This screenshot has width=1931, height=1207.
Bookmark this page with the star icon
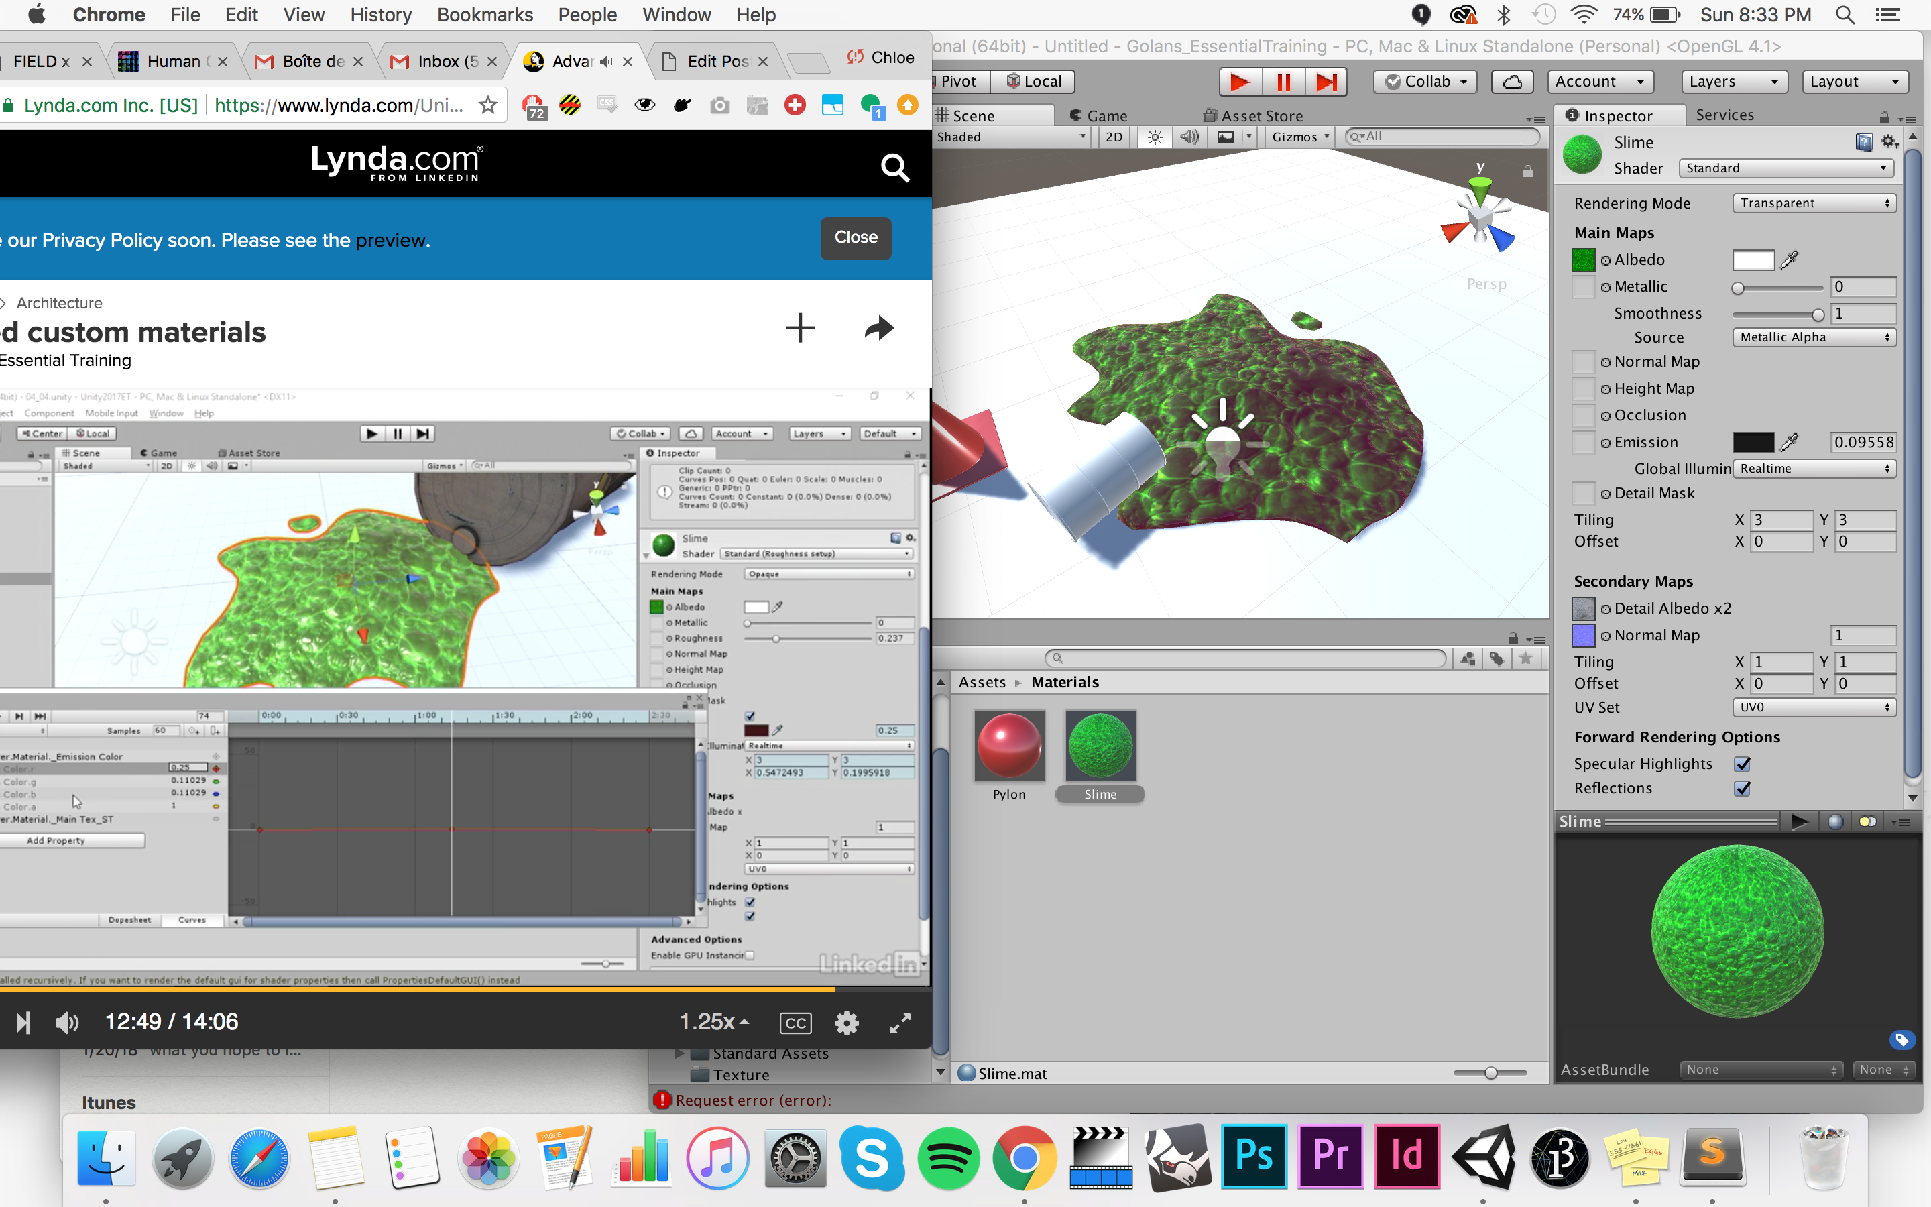point(487,105)
